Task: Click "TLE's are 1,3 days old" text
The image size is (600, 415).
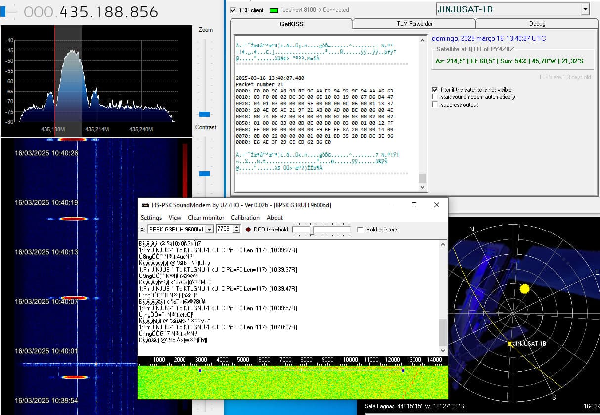Action: (x=565, y=77)
